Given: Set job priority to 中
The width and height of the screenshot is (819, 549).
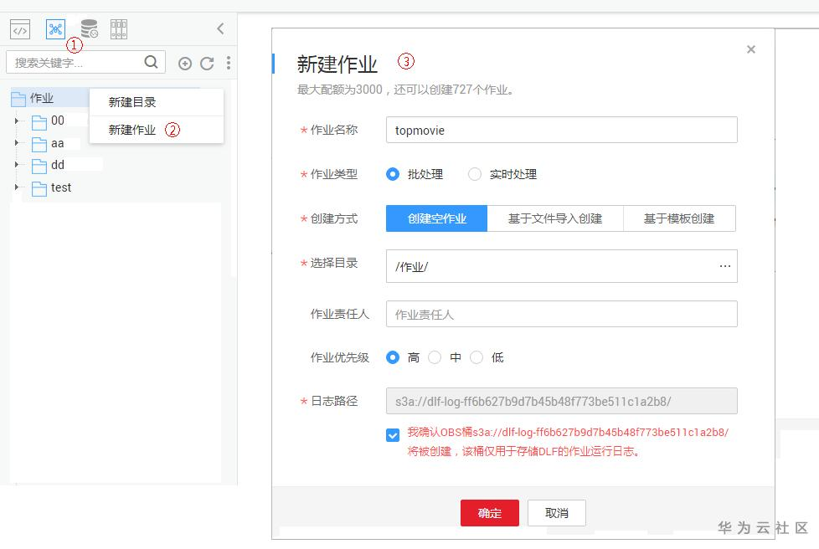Looking at the screenshot, I should pyautogui.click(x=435, y=357).
